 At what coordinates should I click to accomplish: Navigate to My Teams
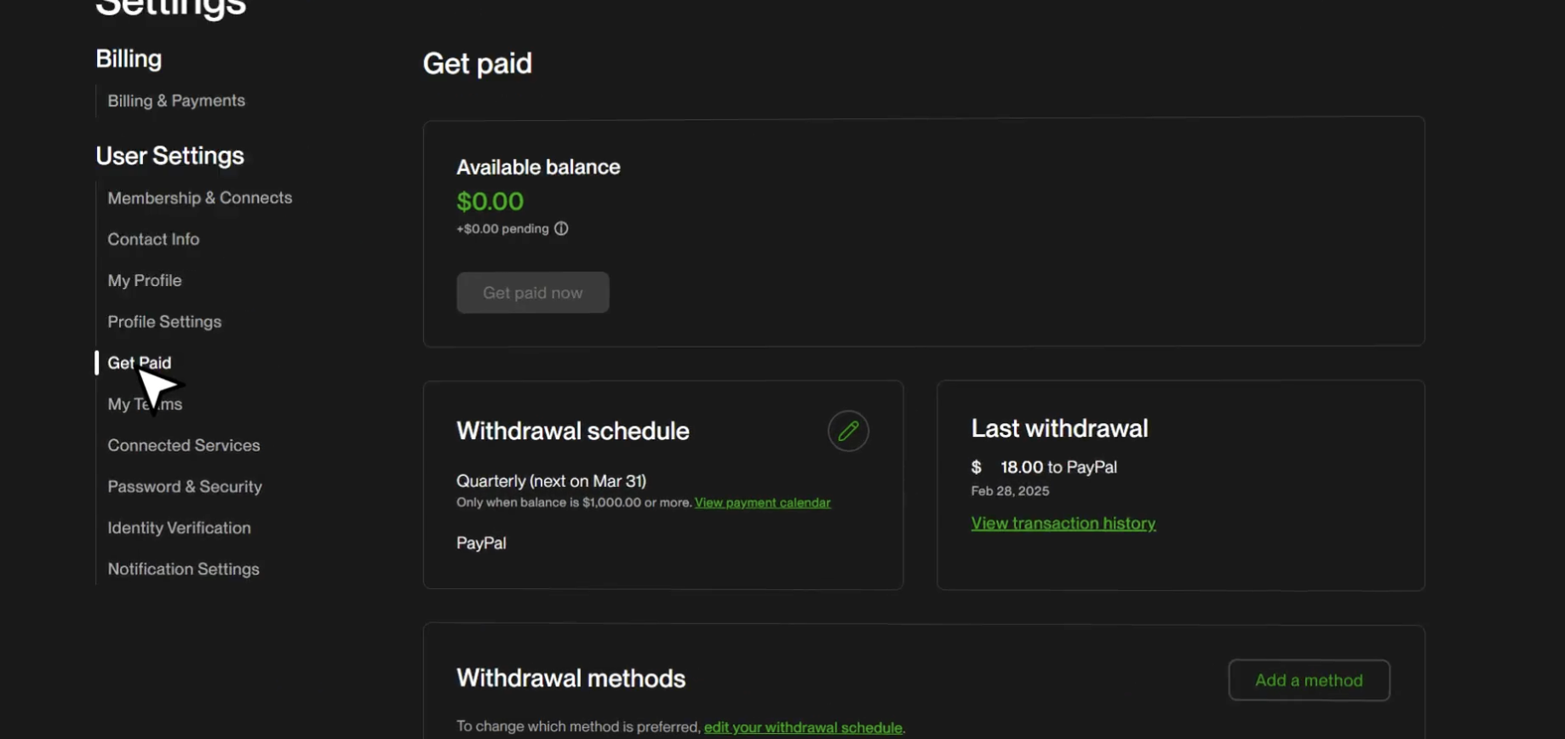pyautogui.click(x=145, y=404)
